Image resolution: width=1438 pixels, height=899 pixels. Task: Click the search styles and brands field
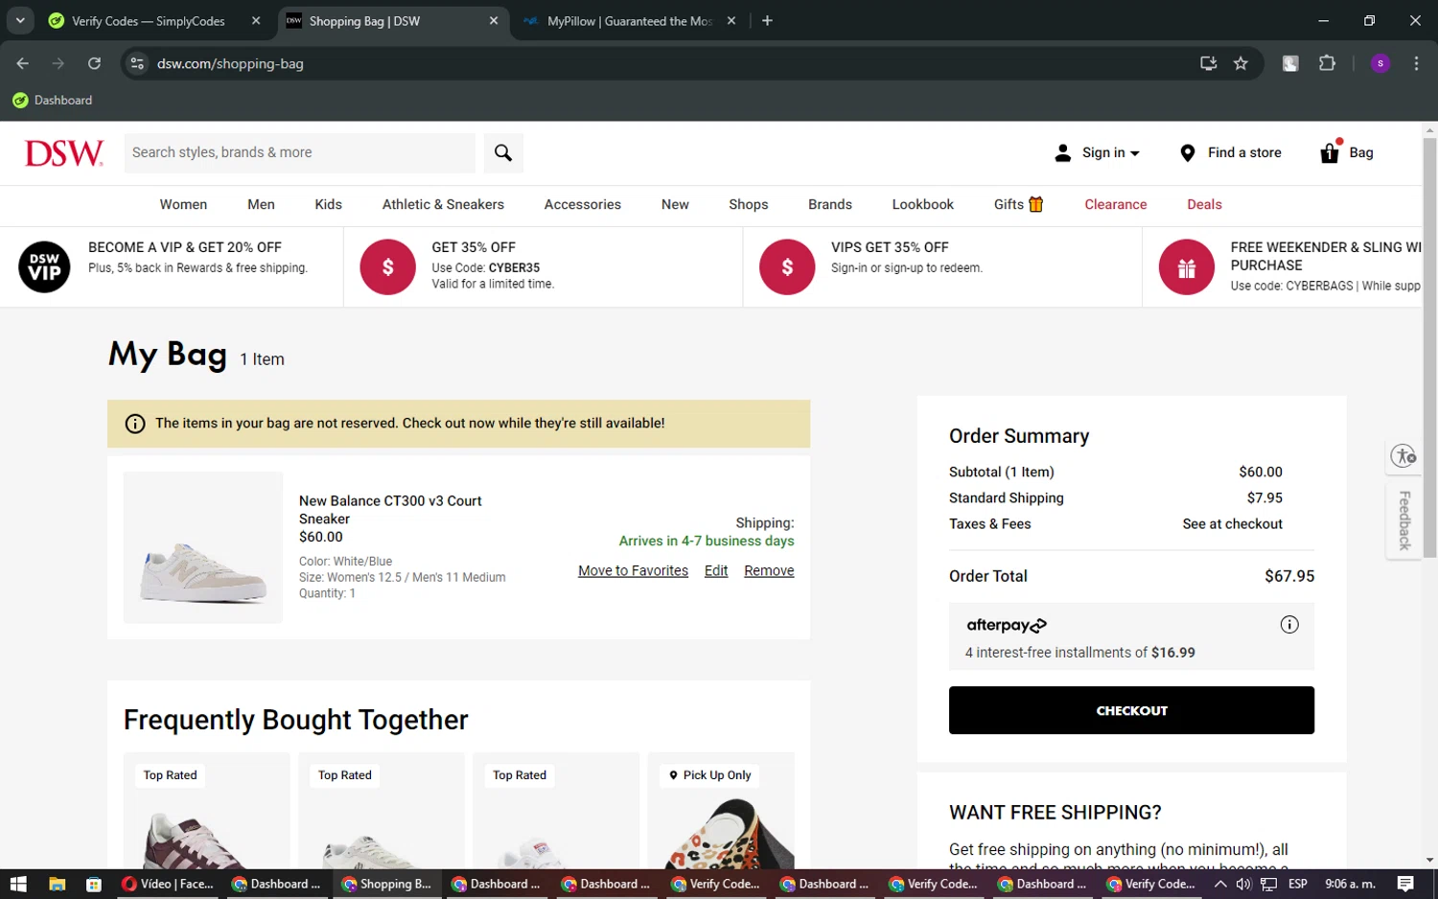click(299, 152)
